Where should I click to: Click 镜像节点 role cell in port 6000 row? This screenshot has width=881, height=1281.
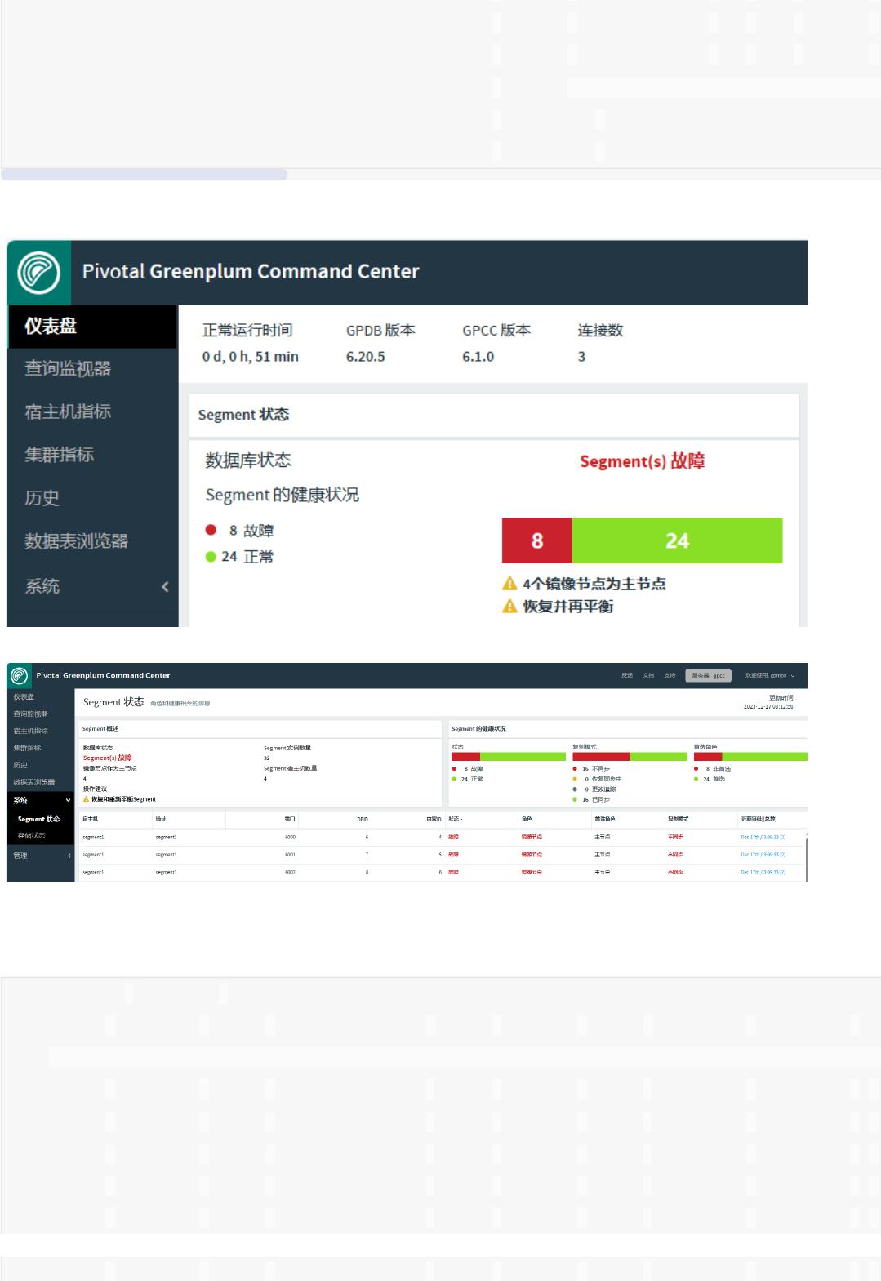[x=532, y=837]
